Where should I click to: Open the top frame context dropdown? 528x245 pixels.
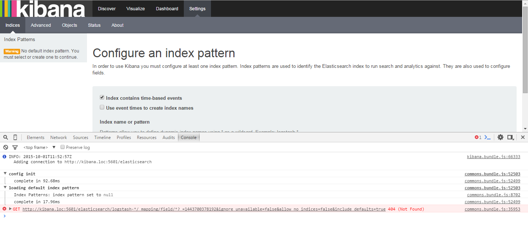point(40,147)
